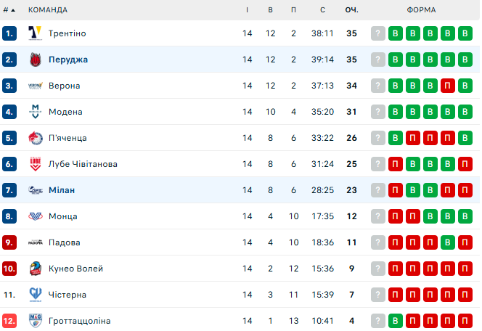The width and height of the screenshot is (482, 331).
Task: Click the П'яченца team logo
Action: 35,138
